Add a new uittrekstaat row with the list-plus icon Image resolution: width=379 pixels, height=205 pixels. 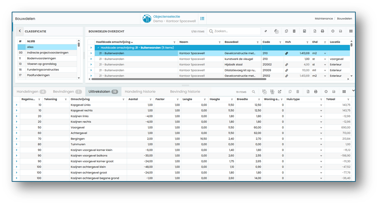click(x=264, y=92)
